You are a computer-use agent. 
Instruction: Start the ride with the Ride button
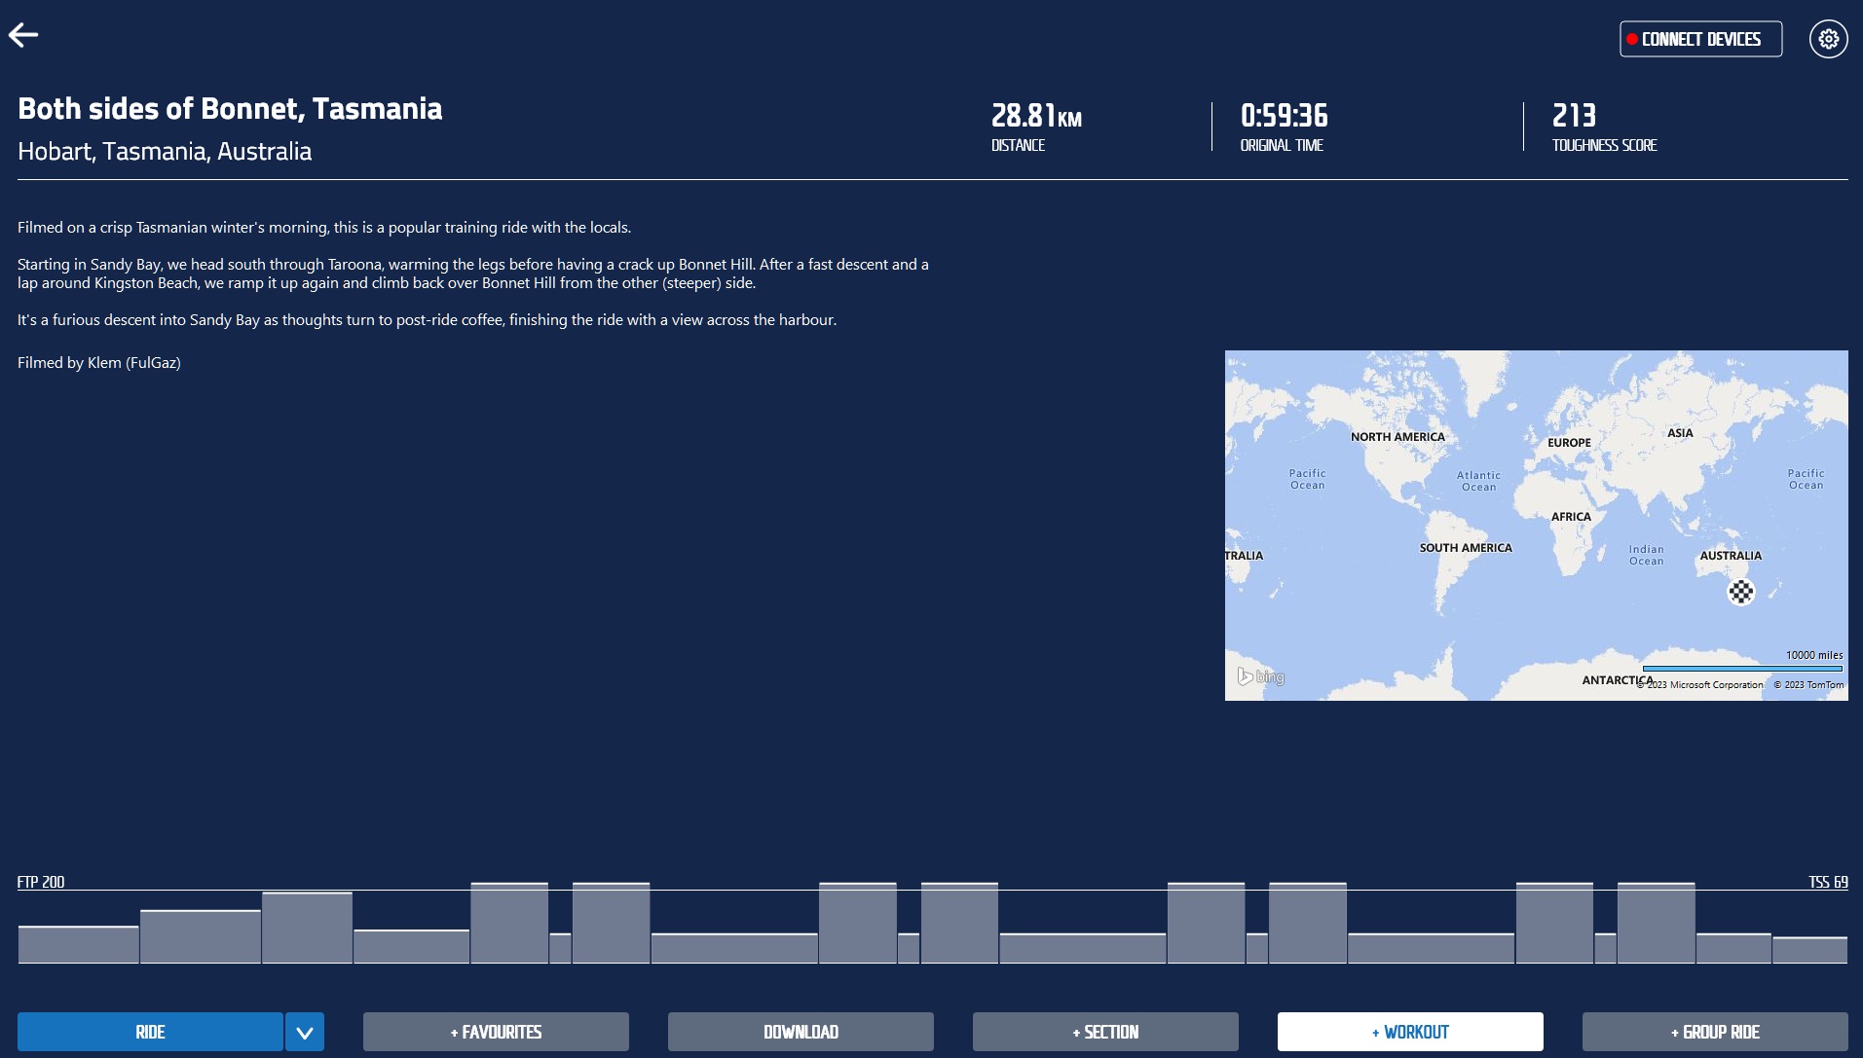150,1032
